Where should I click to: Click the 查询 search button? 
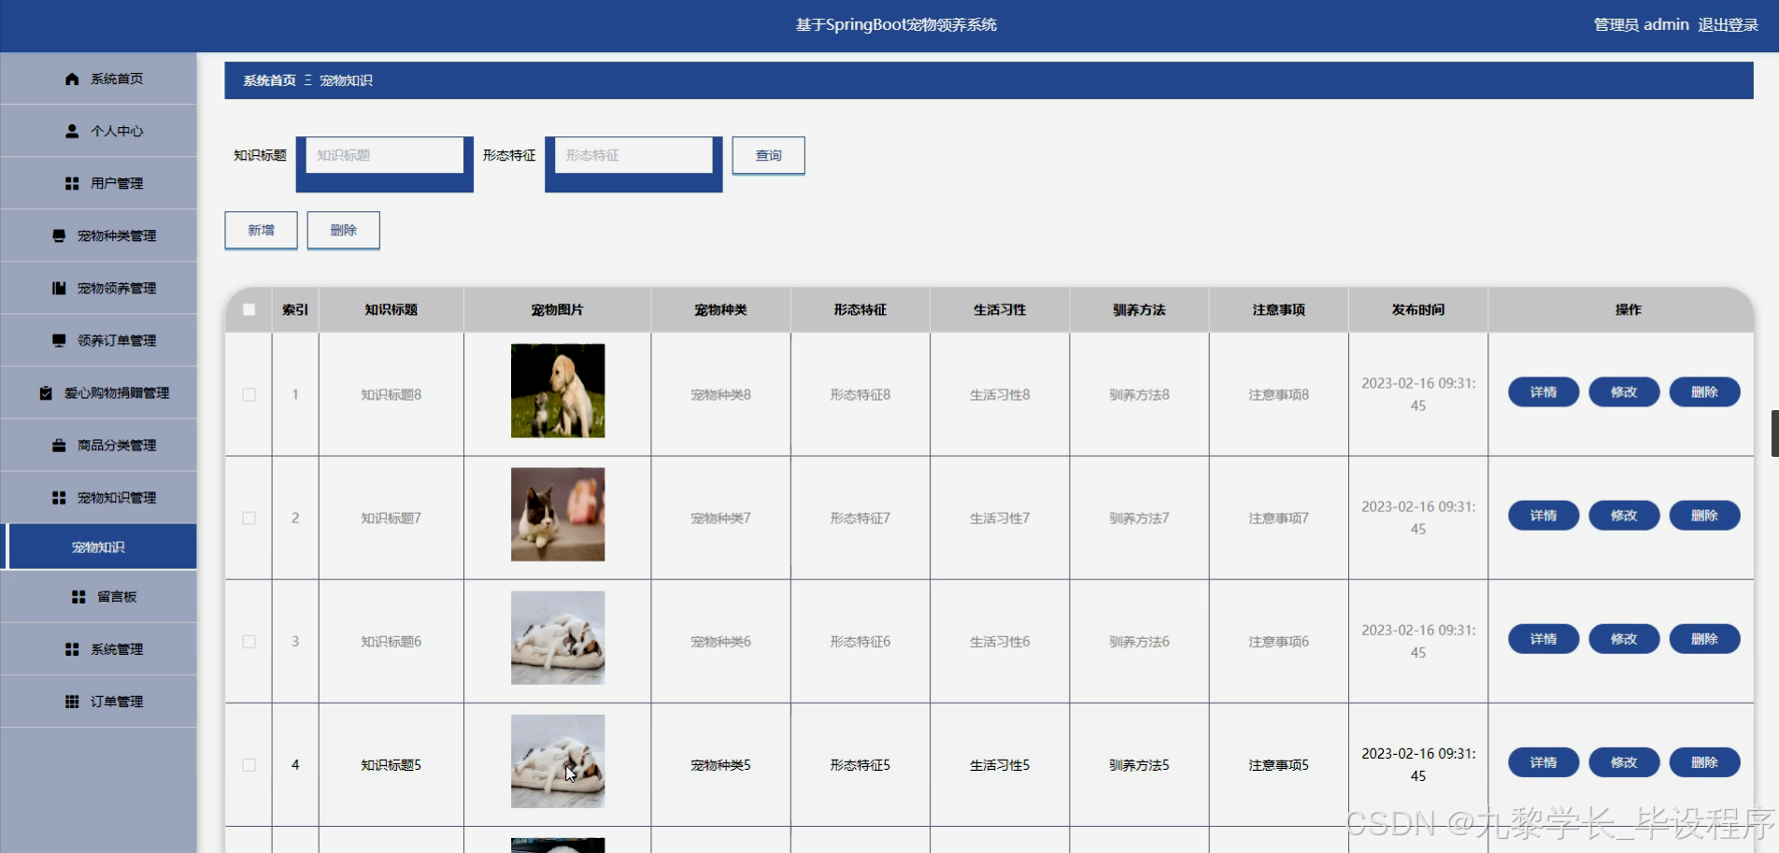768,155
